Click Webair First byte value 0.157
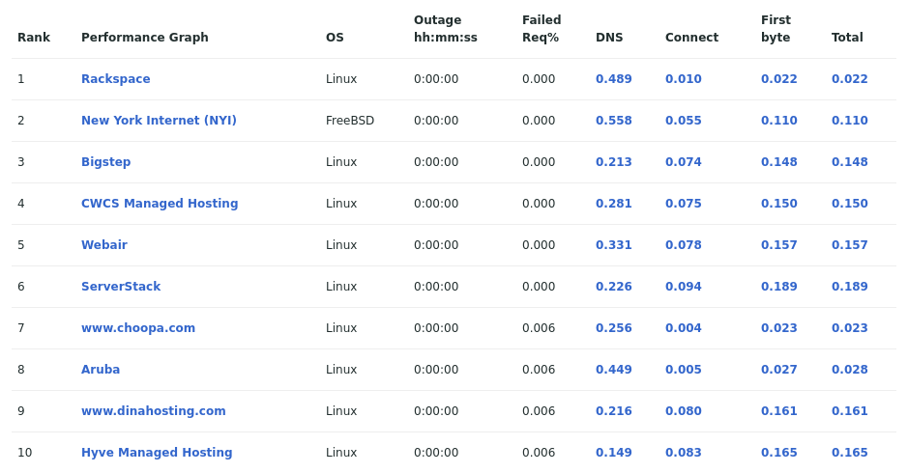Viewport: 908px width, 473px height. tap(778, 244)
